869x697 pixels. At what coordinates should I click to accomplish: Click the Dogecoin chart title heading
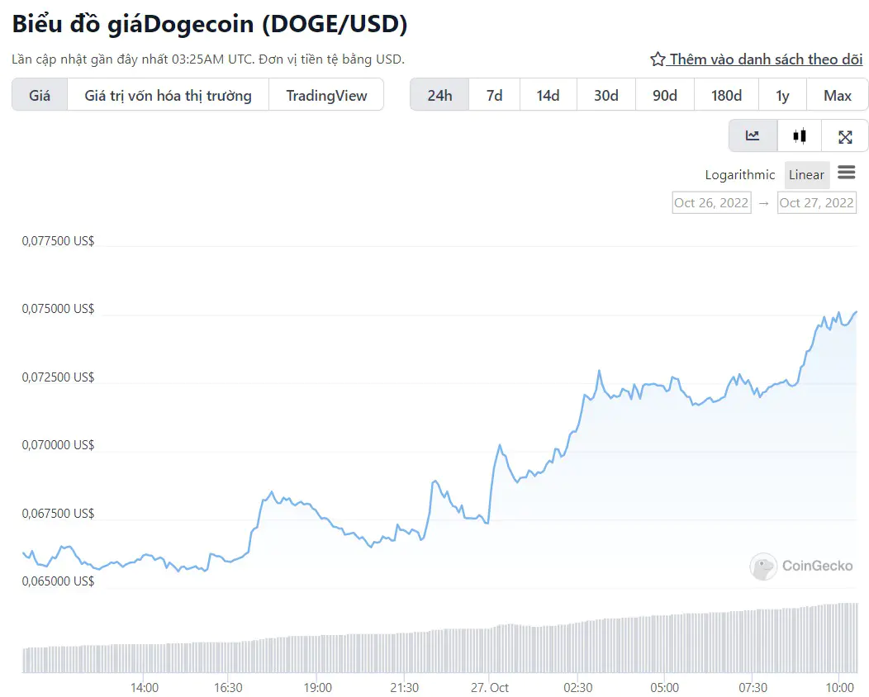(210, 25)
